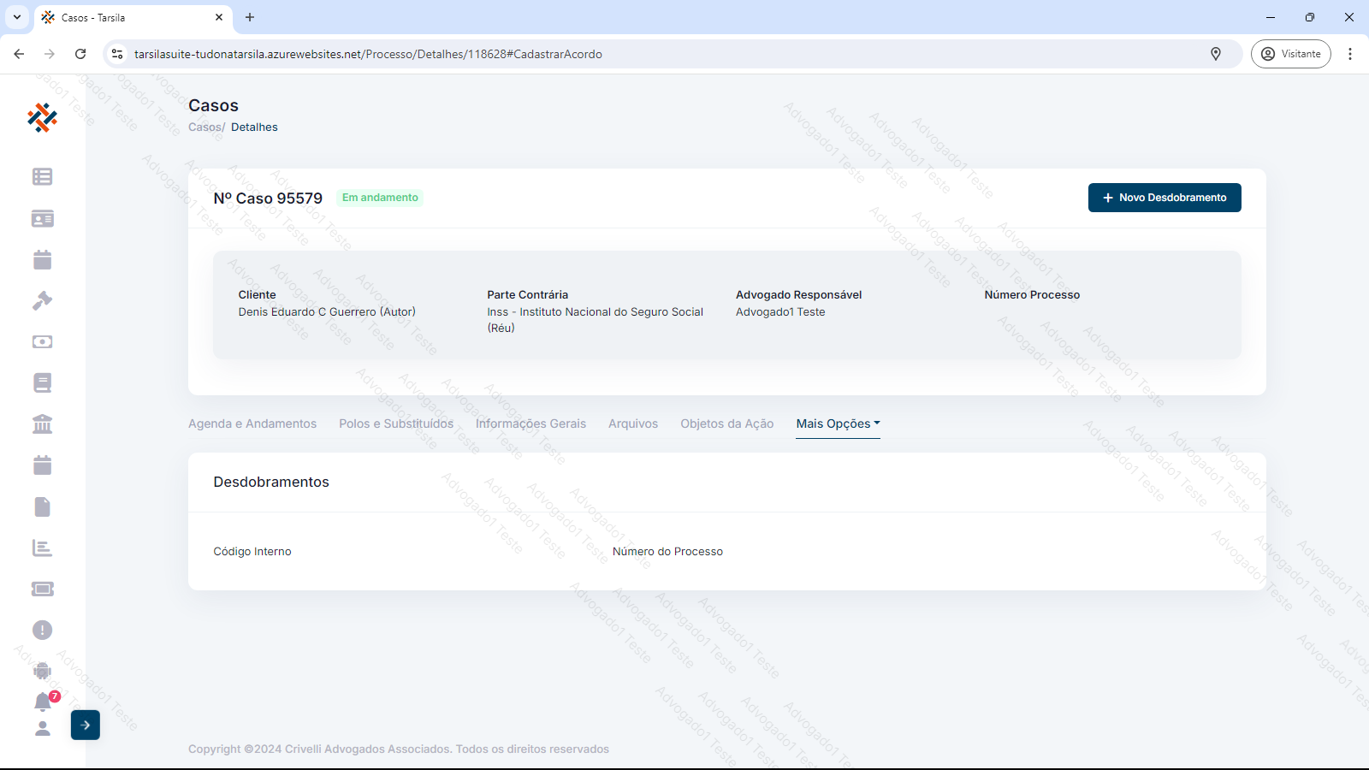Click the gavel icon in the sidebar
Viewport: 1369px width, 770px height.
[x=42, y=301]
